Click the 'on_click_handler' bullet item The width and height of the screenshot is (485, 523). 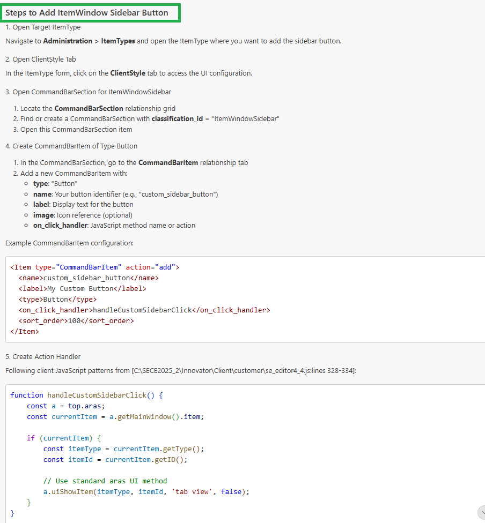[114, 226]
